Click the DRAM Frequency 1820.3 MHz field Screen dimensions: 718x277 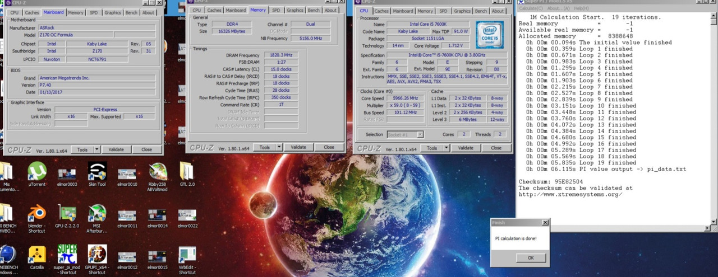281,55
